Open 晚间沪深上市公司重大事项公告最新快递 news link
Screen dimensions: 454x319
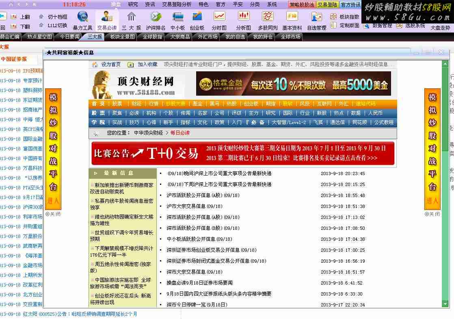pyautogui.click(x=219, y=173)
